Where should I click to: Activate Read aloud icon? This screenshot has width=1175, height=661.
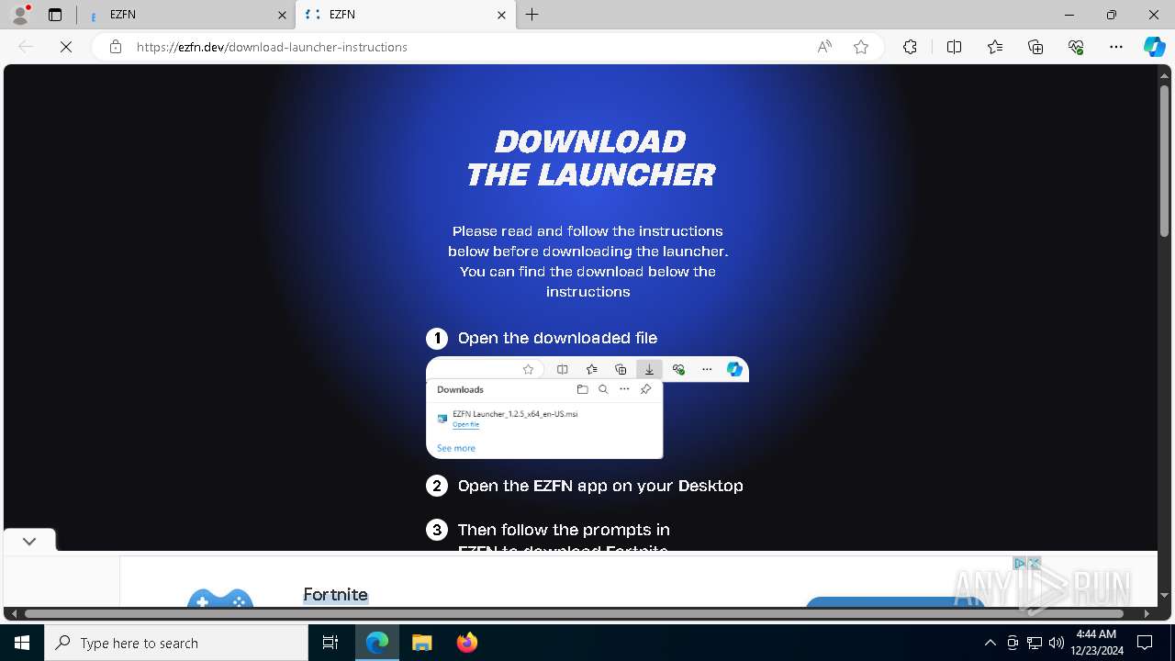click(x=824, y=47)
